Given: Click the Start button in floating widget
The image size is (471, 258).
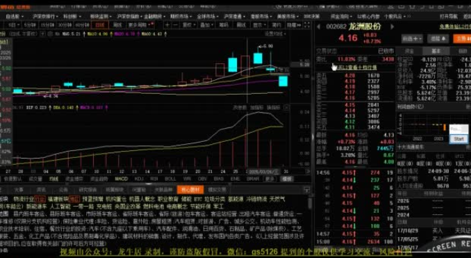Looking at the screenshot, I should pyautogui.click(x=458, y=138).
